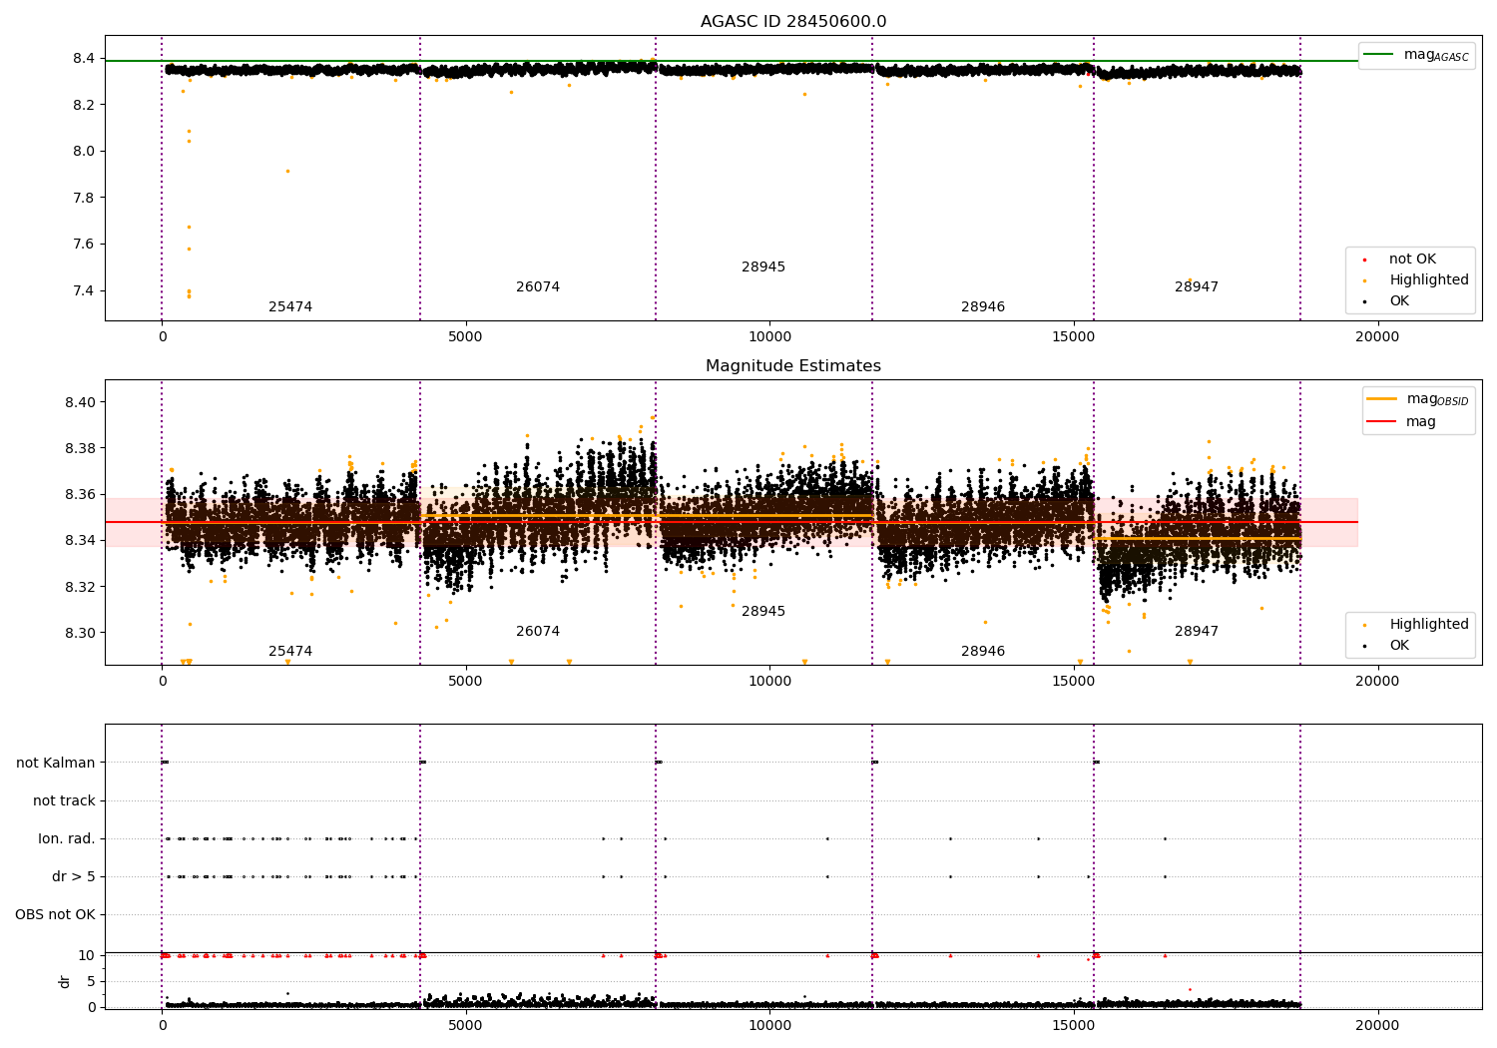Viewport: 1497px width, 1048px height.
Task: Click y-axis tick 8.32 in Magnitude Estimates plot
Action: [80, 586]
